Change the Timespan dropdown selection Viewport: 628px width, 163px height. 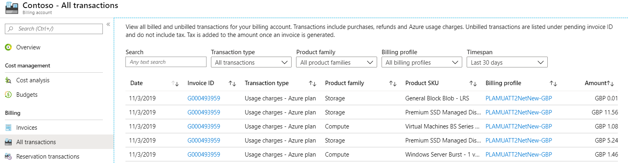click(x=507, y=63)
